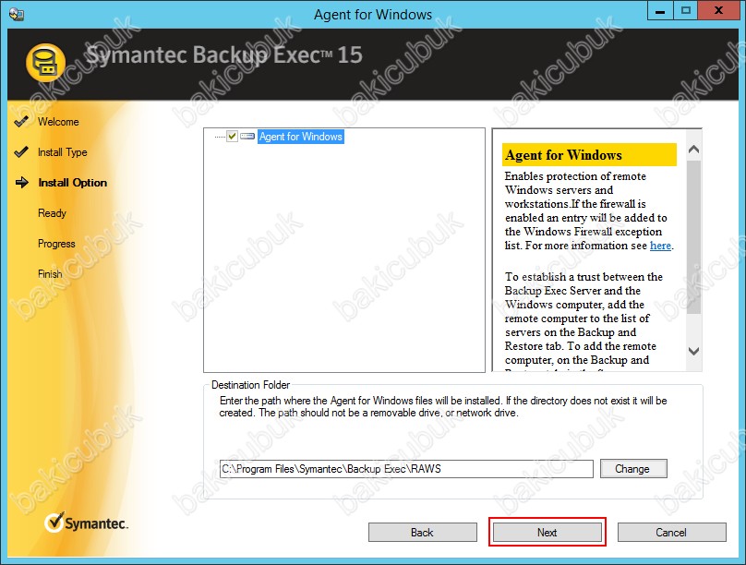Click the installer icon in the title bar
The width and height of the screenshot is (746, 565).
pyautogui.click(x=17, y=14)
